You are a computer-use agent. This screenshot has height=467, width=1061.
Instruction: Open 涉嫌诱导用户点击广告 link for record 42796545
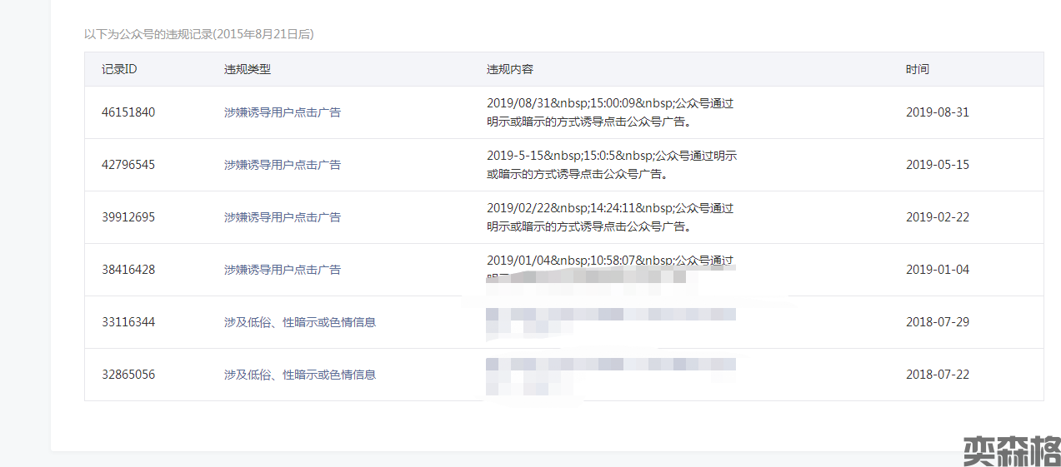[x=283, y=165]
